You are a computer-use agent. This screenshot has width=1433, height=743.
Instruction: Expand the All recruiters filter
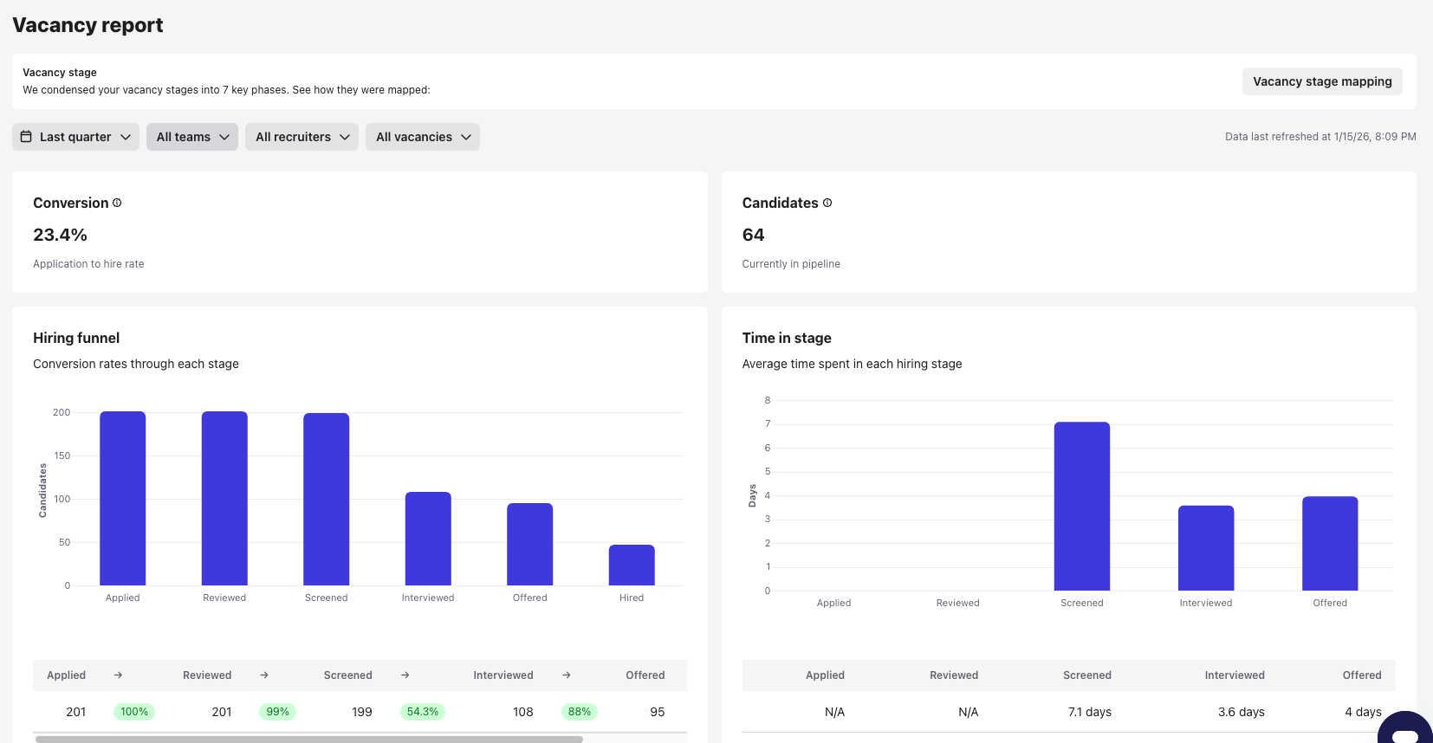coord(302,137)
